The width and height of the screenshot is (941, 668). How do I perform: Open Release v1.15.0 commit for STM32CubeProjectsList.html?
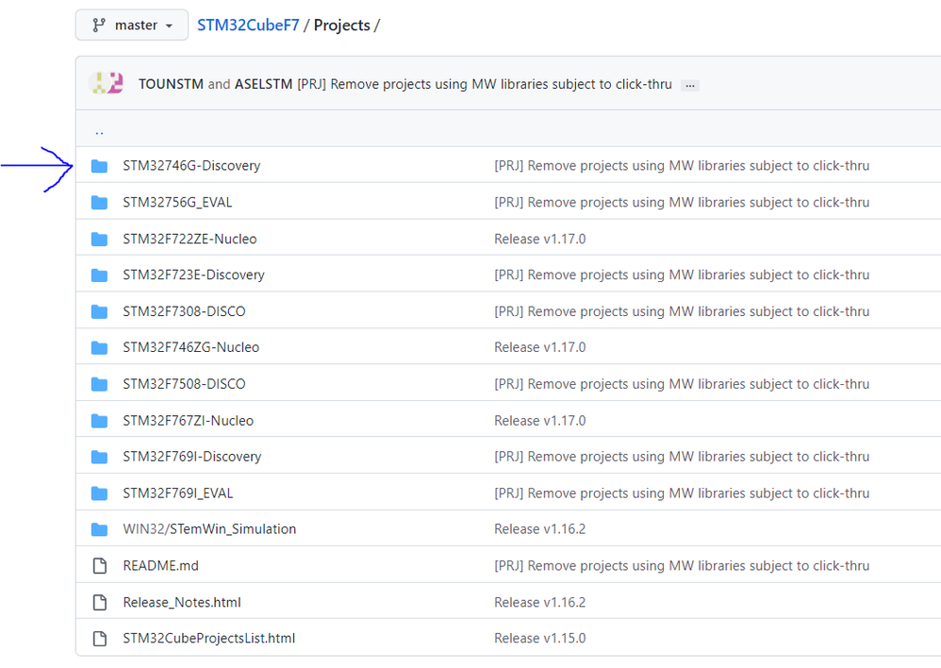coord(540,639)
